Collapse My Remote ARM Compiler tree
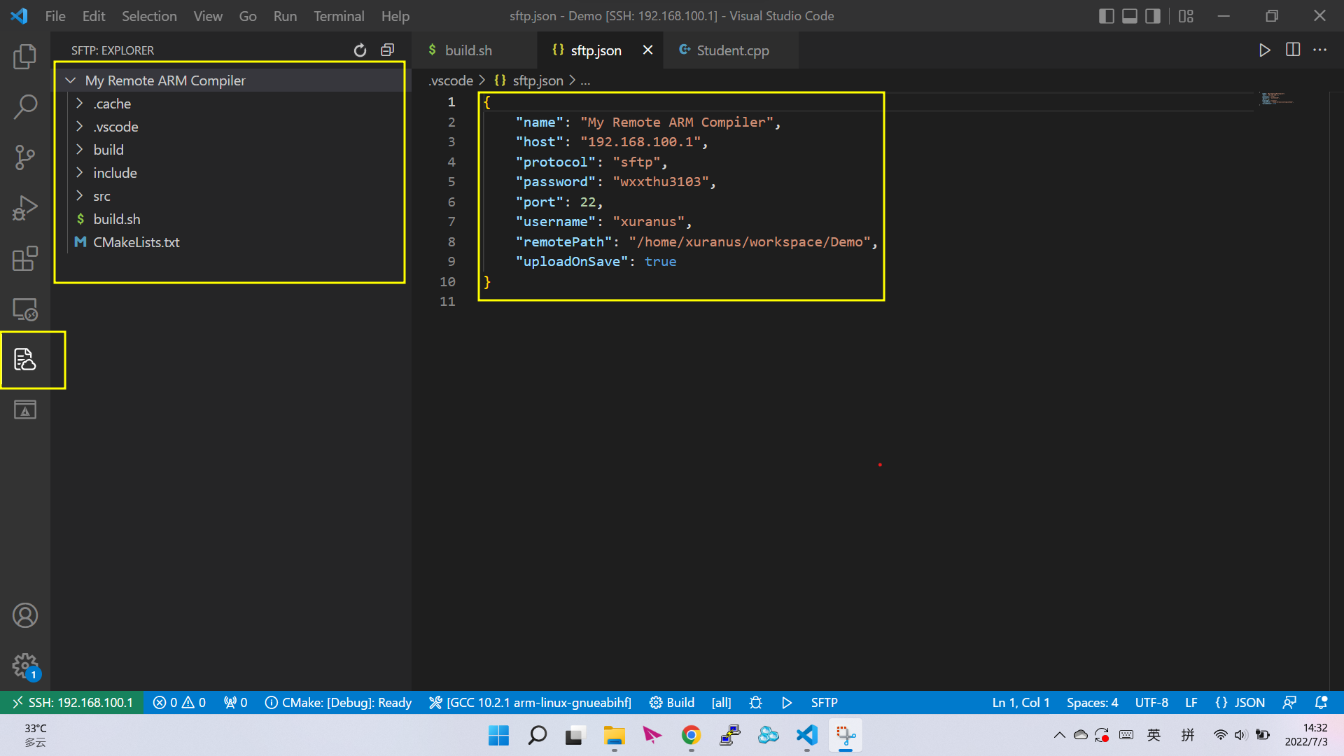This screenshot has width=1344, height=756. 71,80
